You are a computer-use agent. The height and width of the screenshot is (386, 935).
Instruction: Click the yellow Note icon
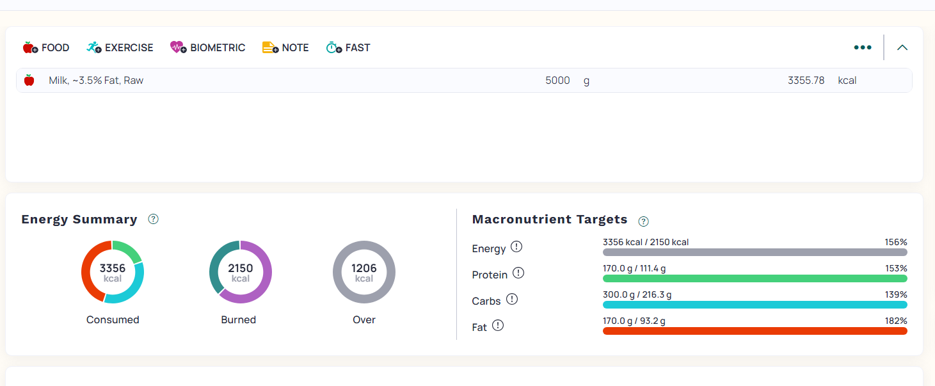click(270, 47)
